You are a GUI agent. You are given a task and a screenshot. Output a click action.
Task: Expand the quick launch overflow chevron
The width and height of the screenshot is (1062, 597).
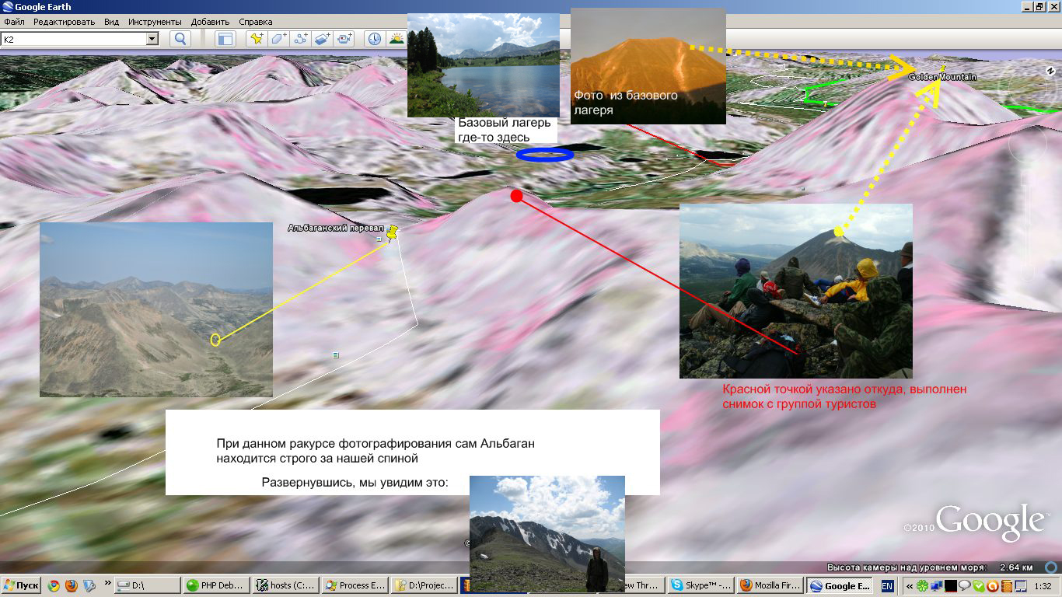(107, 582)
